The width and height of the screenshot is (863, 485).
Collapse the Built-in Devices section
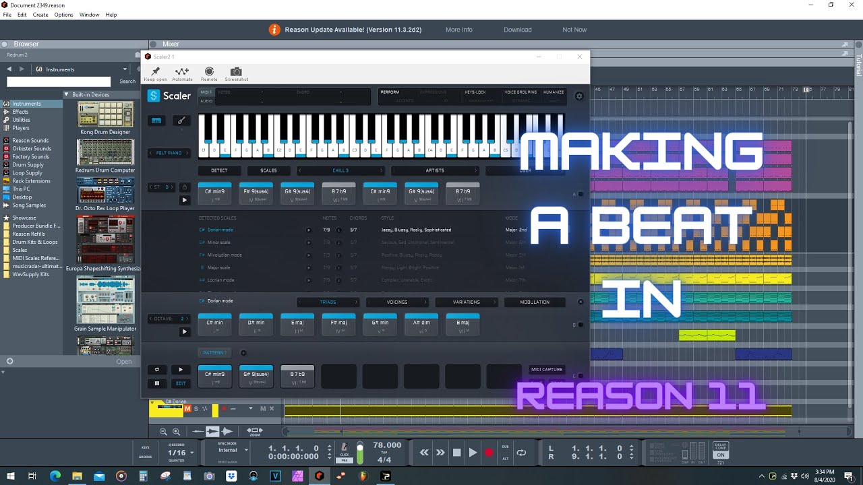67,95
